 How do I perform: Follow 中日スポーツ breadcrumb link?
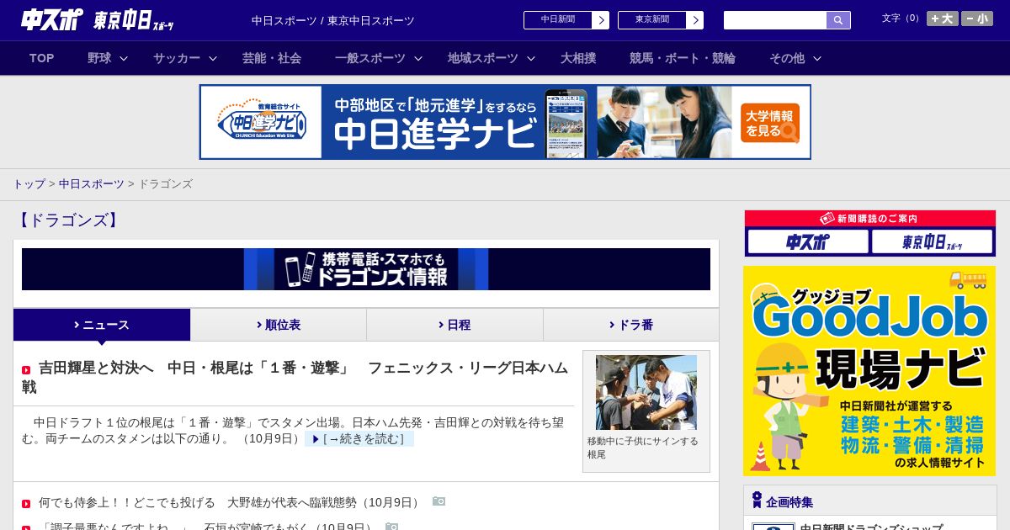pyautogui.click(x=92, y=183)
